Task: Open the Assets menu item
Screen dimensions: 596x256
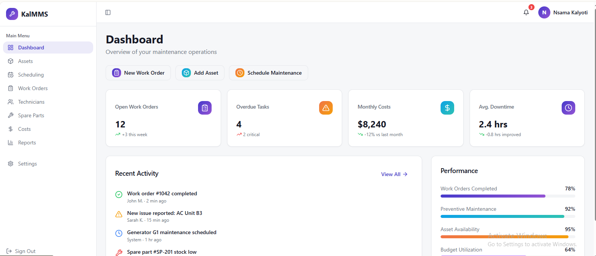Action: 25,61
